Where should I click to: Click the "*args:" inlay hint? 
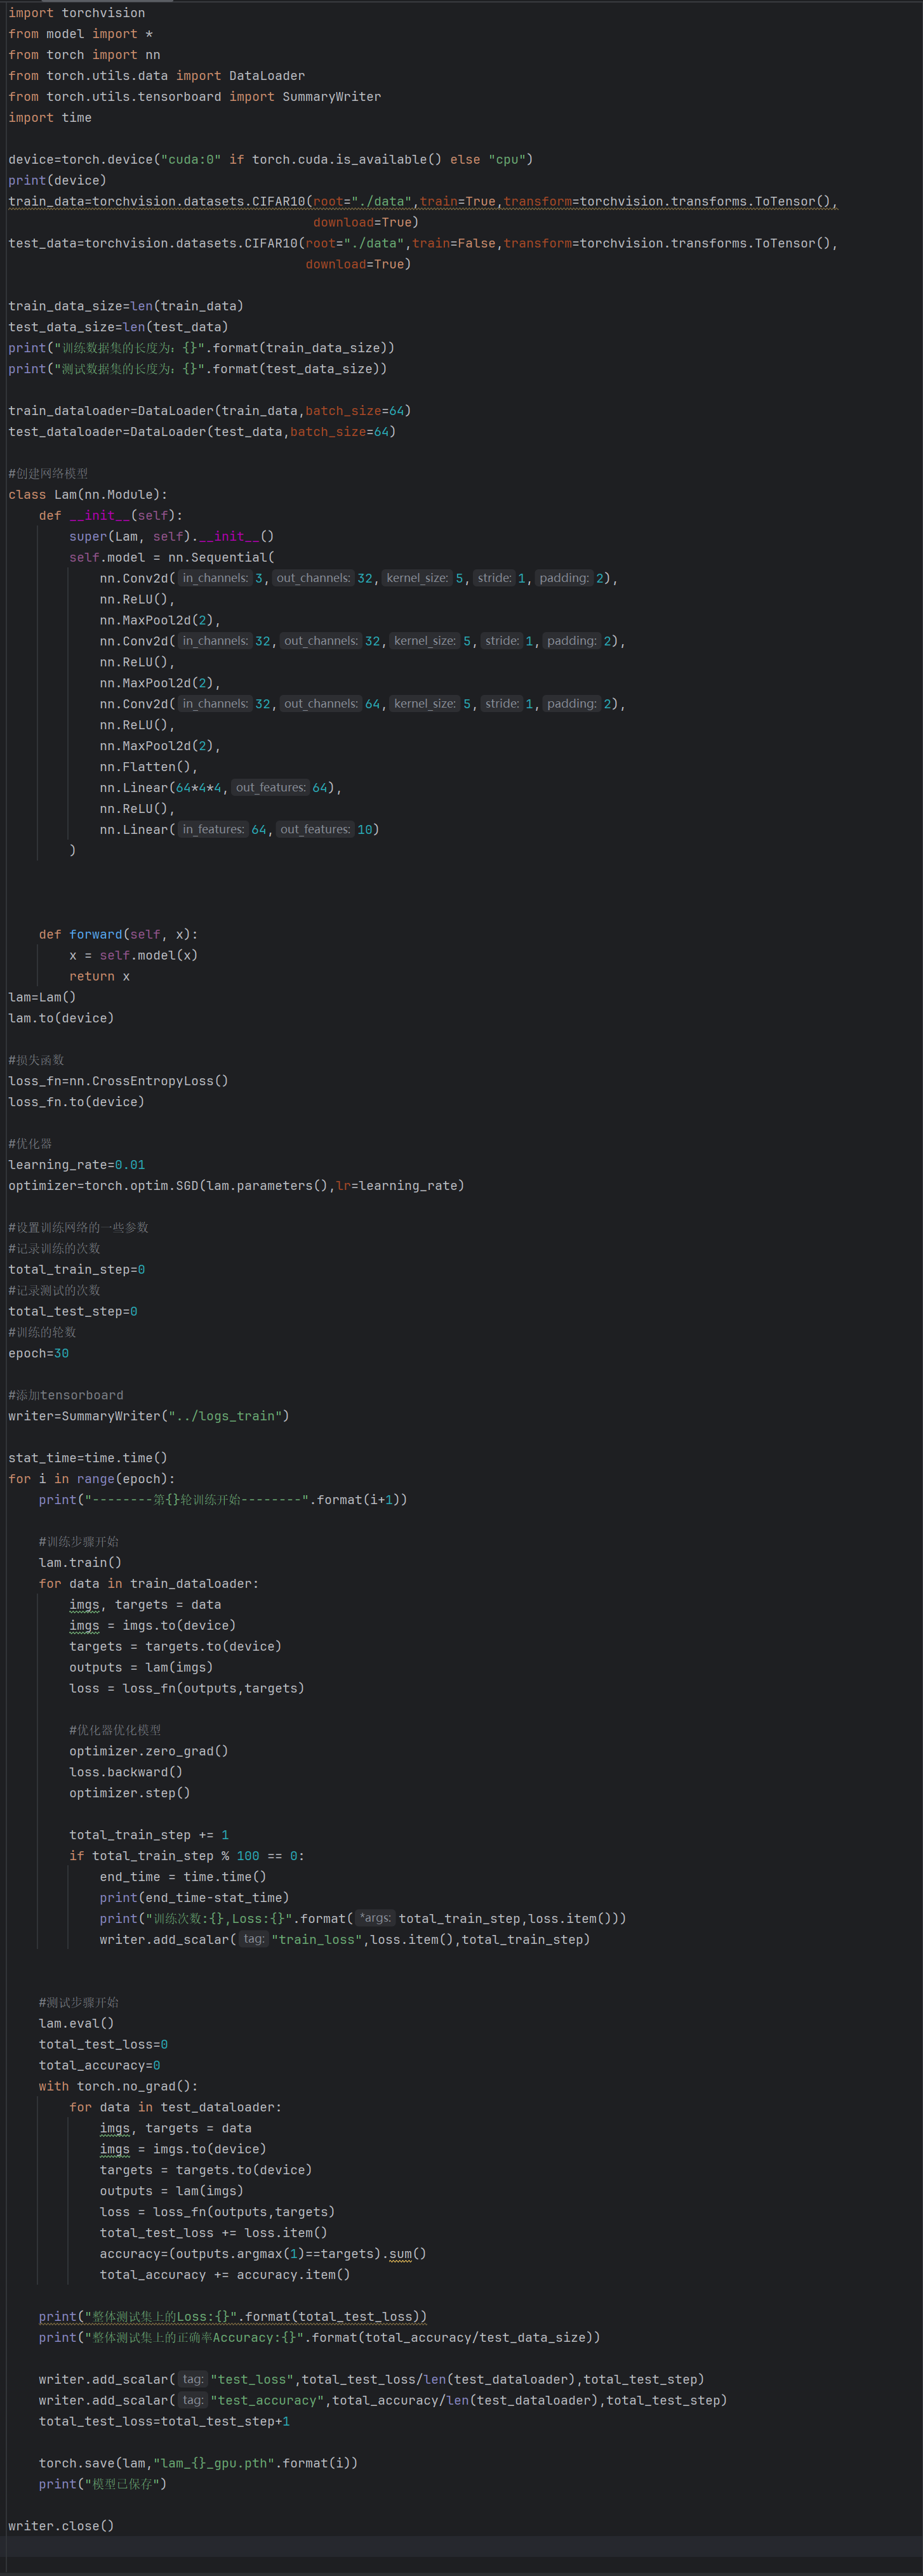(x=375, y=1919)
